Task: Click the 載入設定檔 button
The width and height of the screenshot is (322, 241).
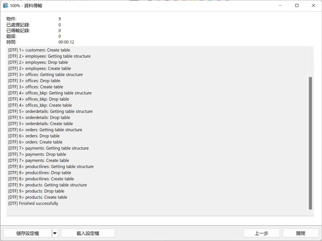Action: coord(88,233)
